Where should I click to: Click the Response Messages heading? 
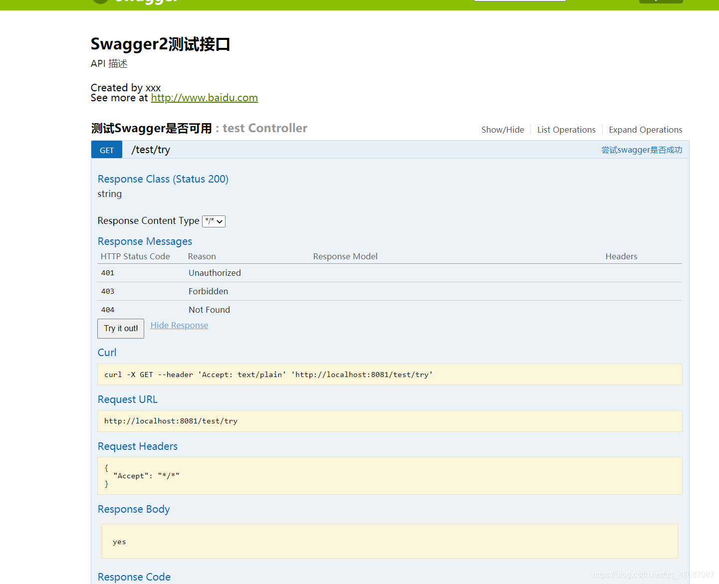point(145,241)
